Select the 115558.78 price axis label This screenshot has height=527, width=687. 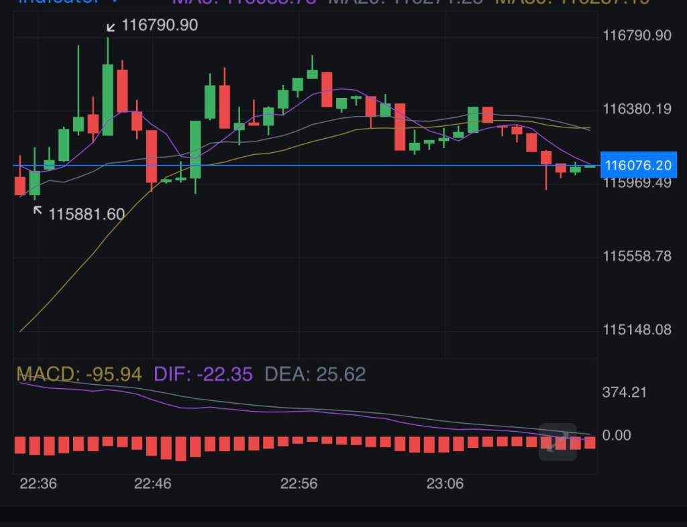pyautogui.click(x=637, y=256)
